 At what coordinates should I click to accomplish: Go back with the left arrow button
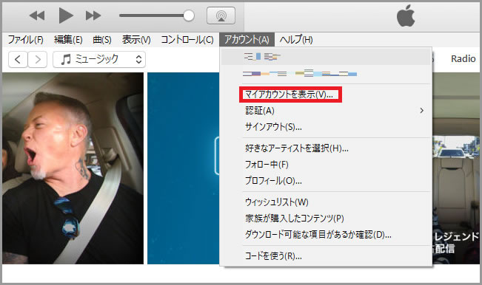[x=18, y=59]
